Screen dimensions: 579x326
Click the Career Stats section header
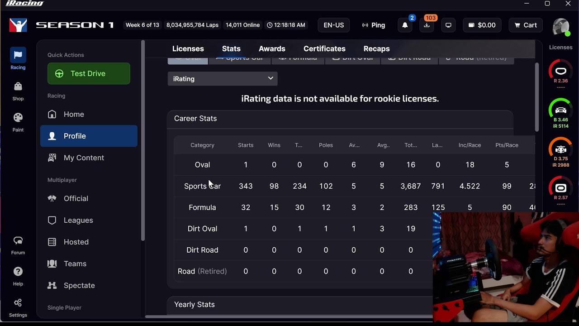tap(195, 119)
